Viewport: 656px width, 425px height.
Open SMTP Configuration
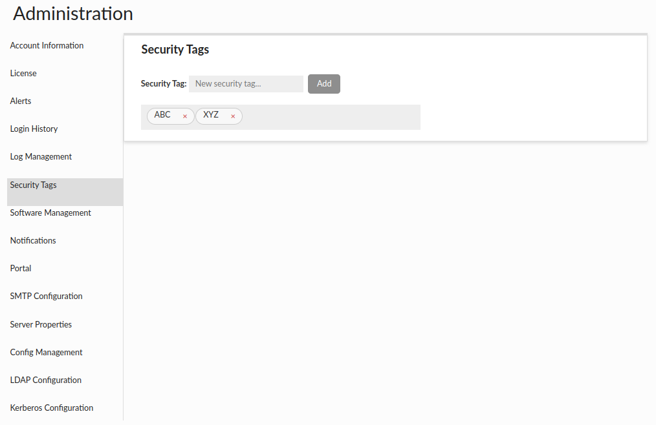pyautogui.click(x=46, y=296)
